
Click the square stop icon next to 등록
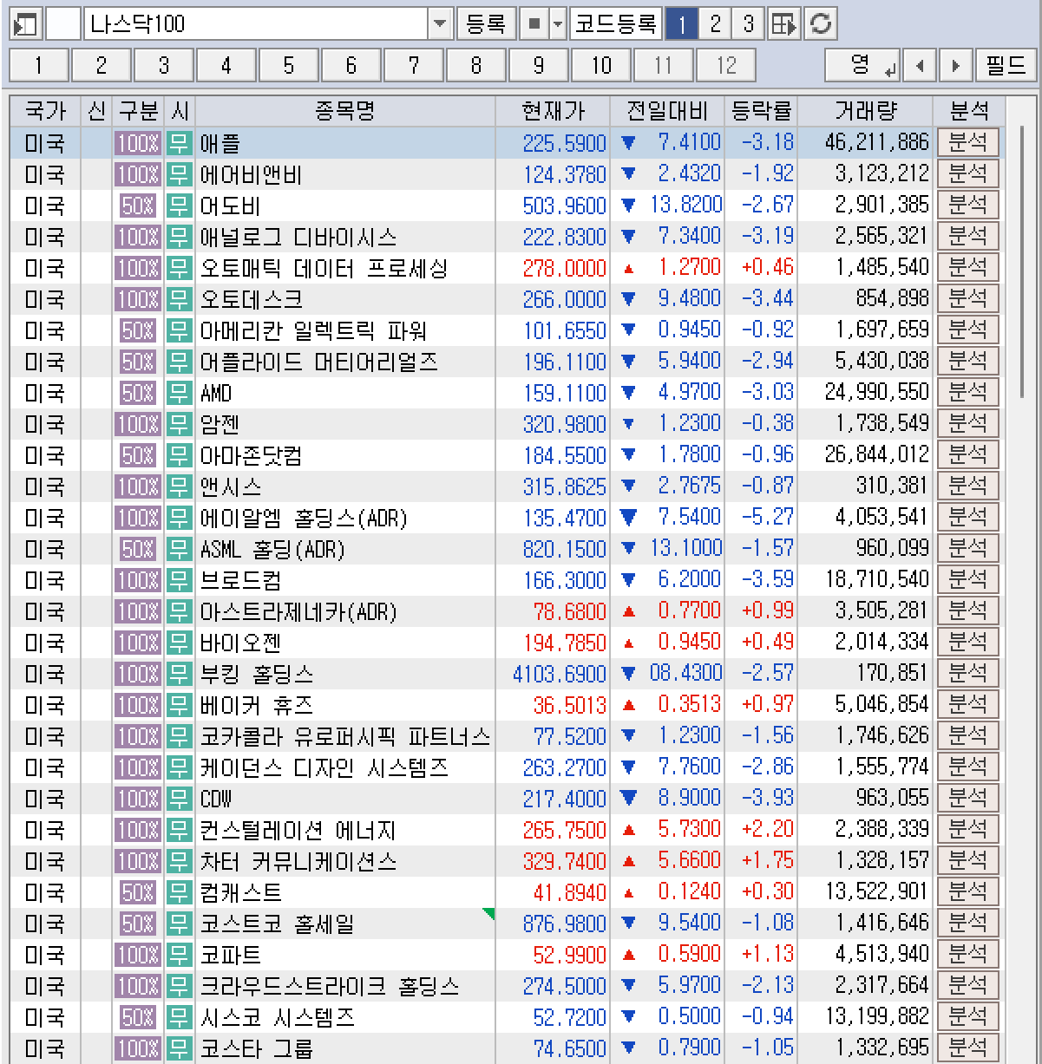534,24
